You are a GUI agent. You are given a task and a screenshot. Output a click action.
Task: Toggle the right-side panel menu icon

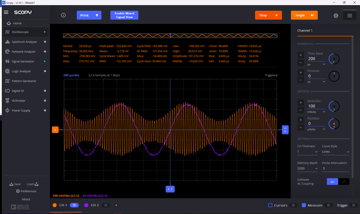click(350, 16)
